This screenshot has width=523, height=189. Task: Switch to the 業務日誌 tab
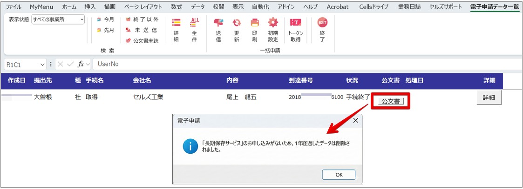tap(409, 7)
